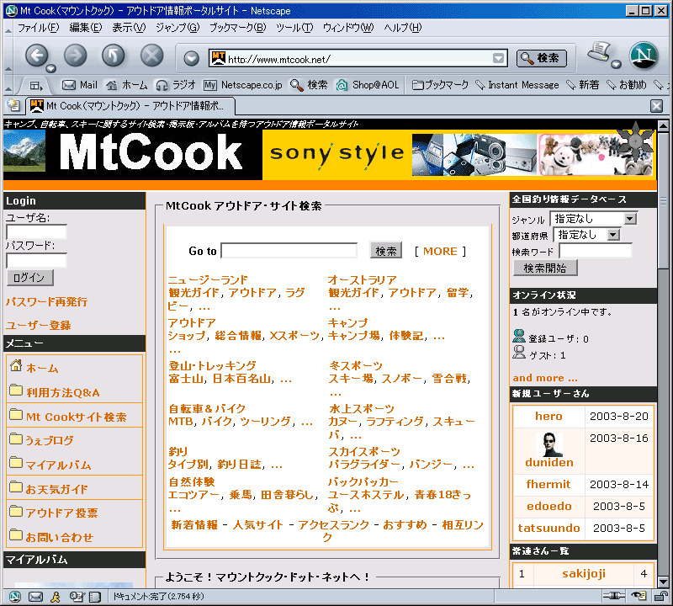Image resolution: width=673 pixels, height=606 pixels.
Task: Open the パスワード再発行 link
Action: pyautogui.click(x=46, y=301)
